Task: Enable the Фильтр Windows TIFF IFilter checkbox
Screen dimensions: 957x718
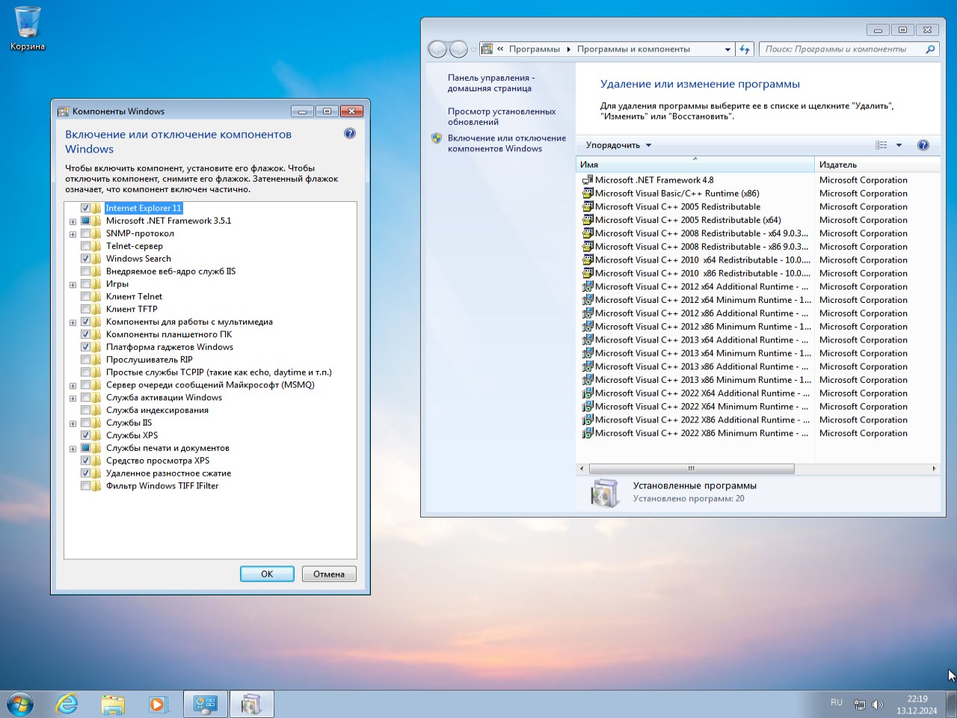Action: pyautogui.click(x=85, y=486)
